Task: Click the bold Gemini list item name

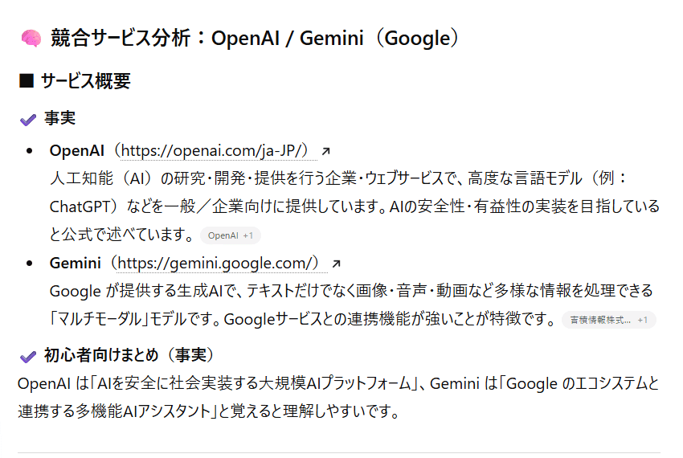Action: pyautogui.click(x=75, y=263)
